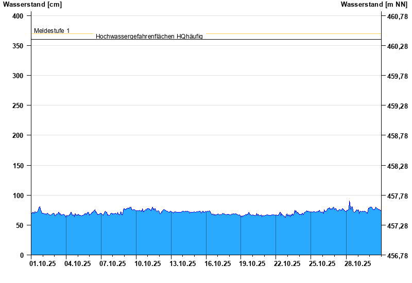This screenshot has width=412, height=283.
Task: Choose the 16.10.25 date on the x-axis
Action: click(218, 263)
